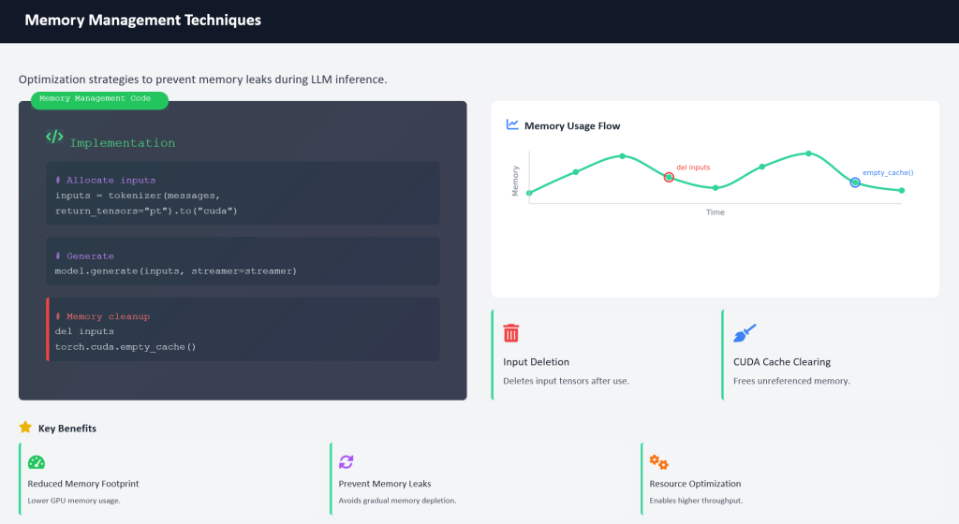Click the Allocate inputs code block
The width and height of the screenshot is (959, 524).
[x=243, y=195]
